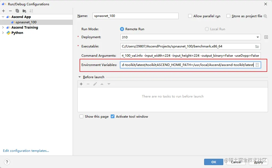This screenshot has height=168, width=272.
Task: Click the Cancel button
Action: tap(236, 162)
